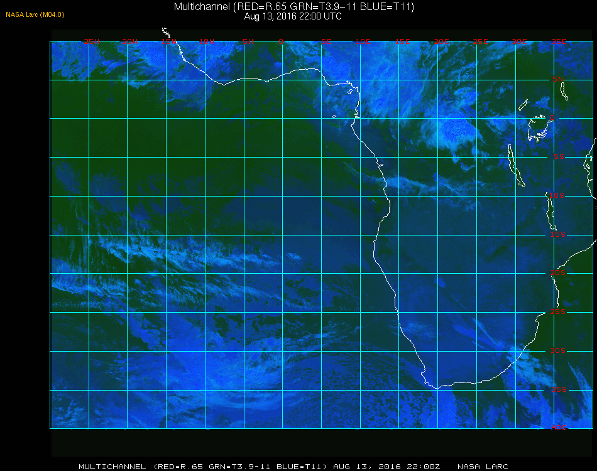Screen dimensions: 597x471
Task: Click the "10E" longitude label
Action: [x=363, y=41]
